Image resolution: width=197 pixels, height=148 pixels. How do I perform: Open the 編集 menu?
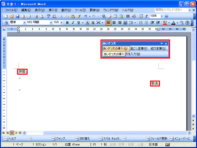26,10
